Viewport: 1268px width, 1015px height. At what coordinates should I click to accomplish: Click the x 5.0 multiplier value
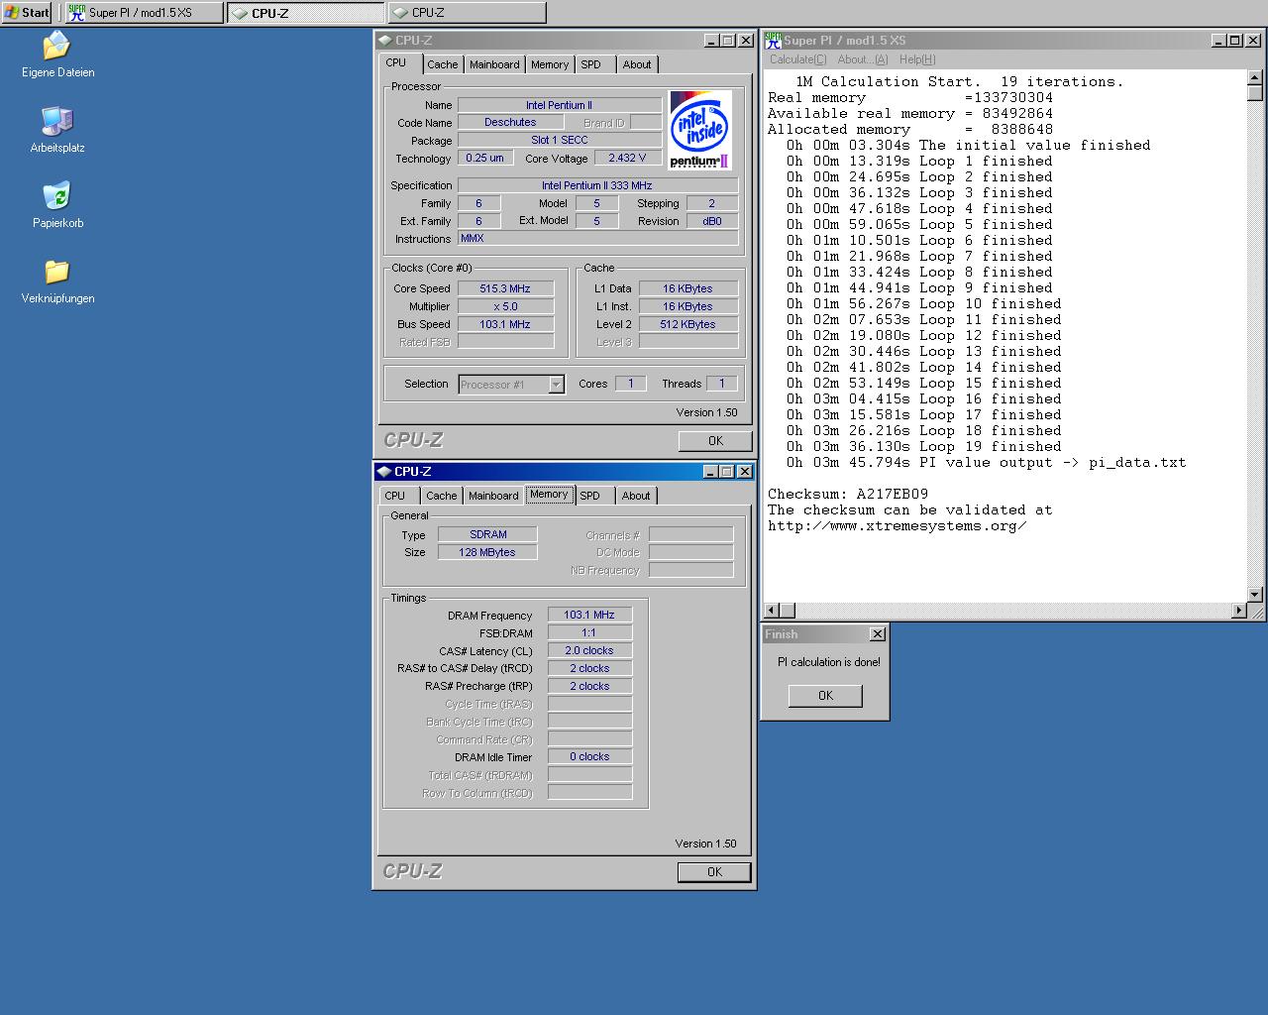pyautogui.click(x=505, y=306)
